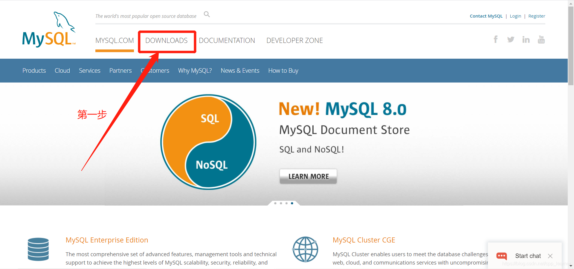Close the Start chat widget
The height and width of the screenshot is (269, 574).
pos(550,256)
